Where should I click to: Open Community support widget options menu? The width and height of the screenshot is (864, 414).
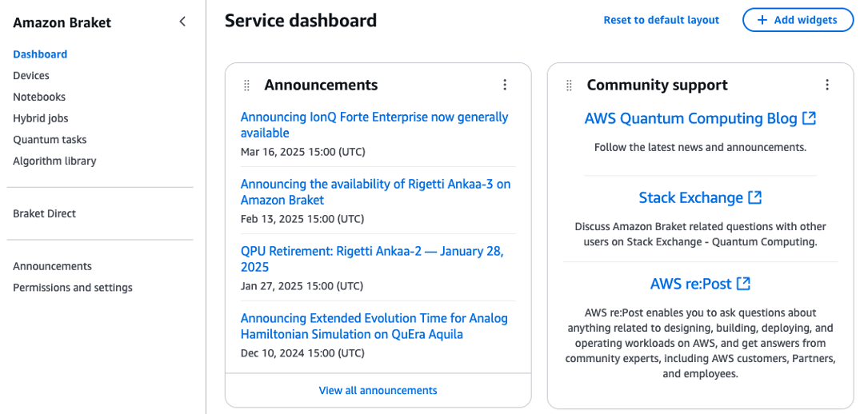[827, 85]
